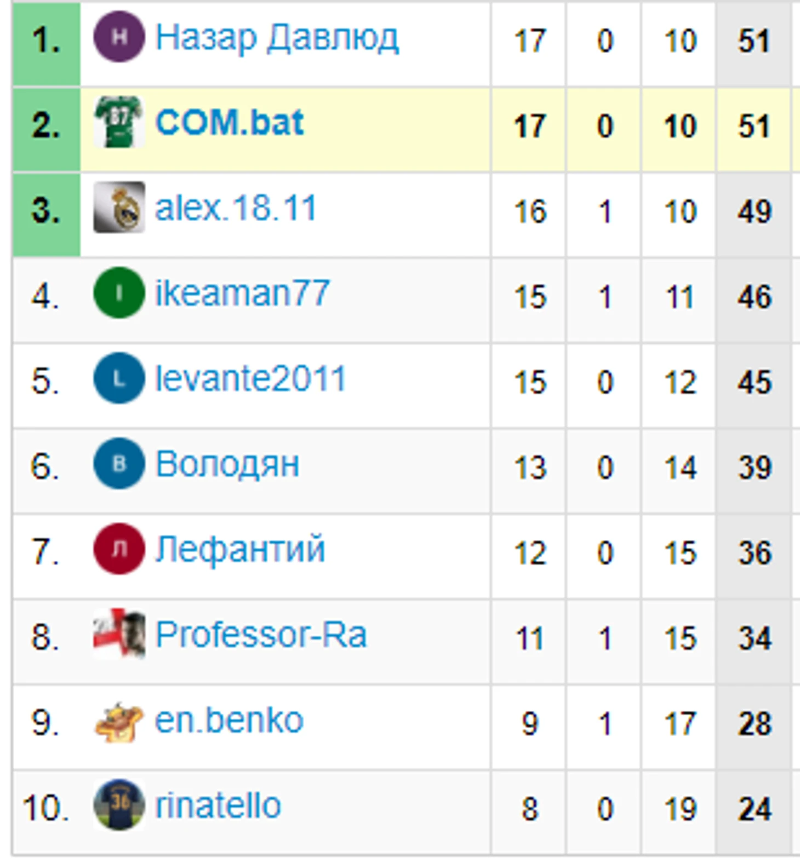This screenshot has height=864, width=800.
Task: Click ikeaman77's green circle avatar
Action: 119,293
